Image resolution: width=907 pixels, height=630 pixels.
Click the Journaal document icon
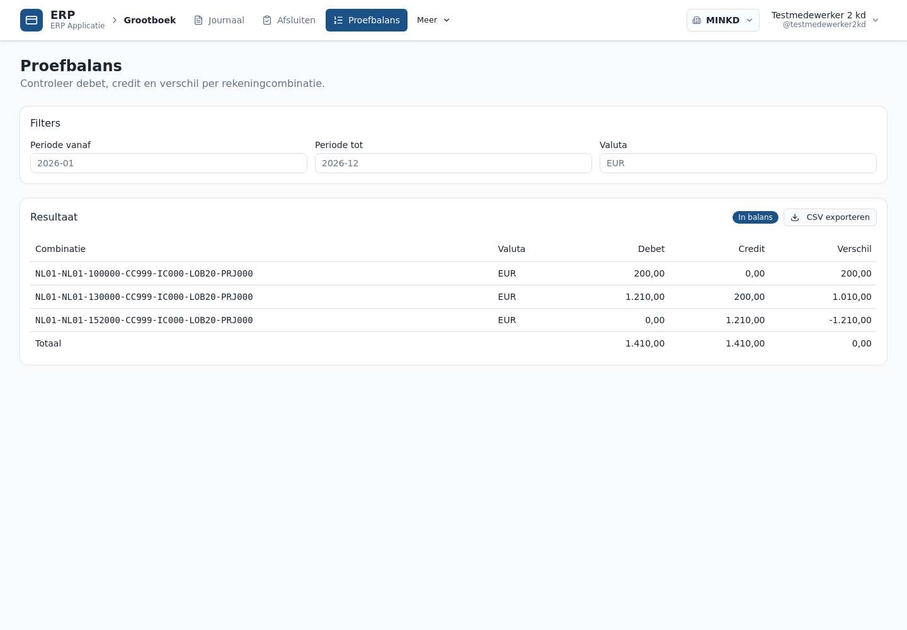pyautogui.click(x=198, y=20)
